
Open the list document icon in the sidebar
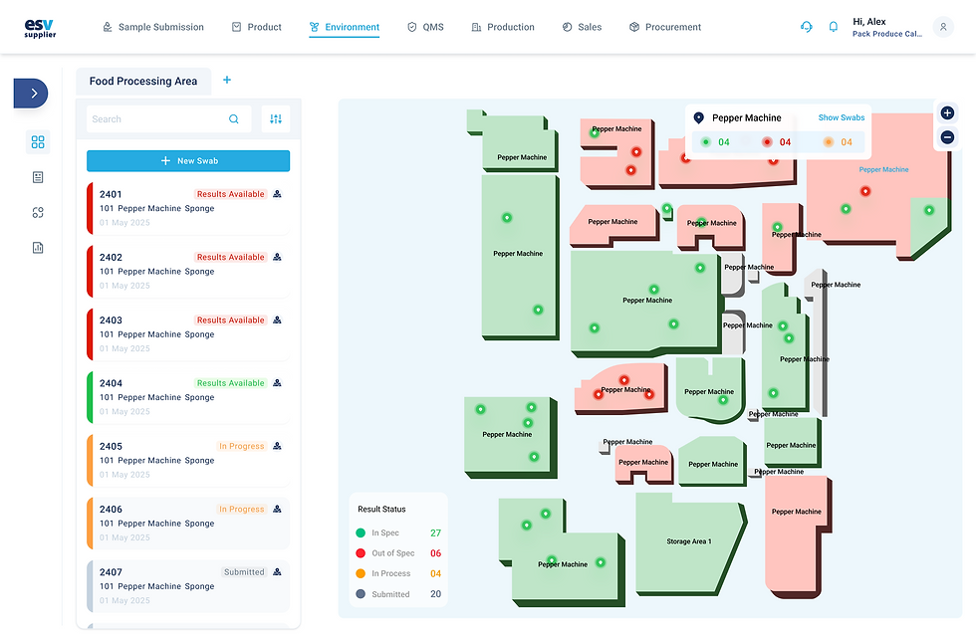click(x=38, y=177)
